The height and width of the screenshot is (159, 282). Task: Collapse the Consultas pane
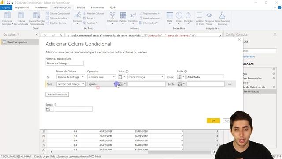pyautogui.click(x=37, y=34)
